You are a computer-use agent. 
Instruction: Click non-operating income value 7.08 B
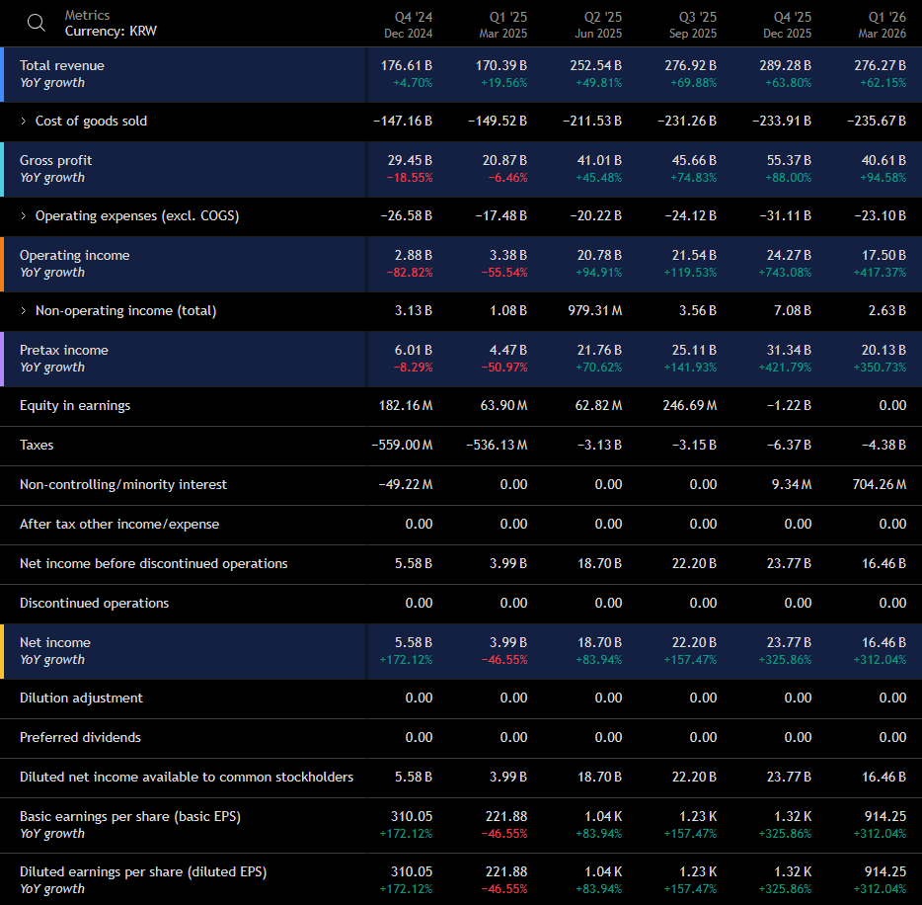793,310
